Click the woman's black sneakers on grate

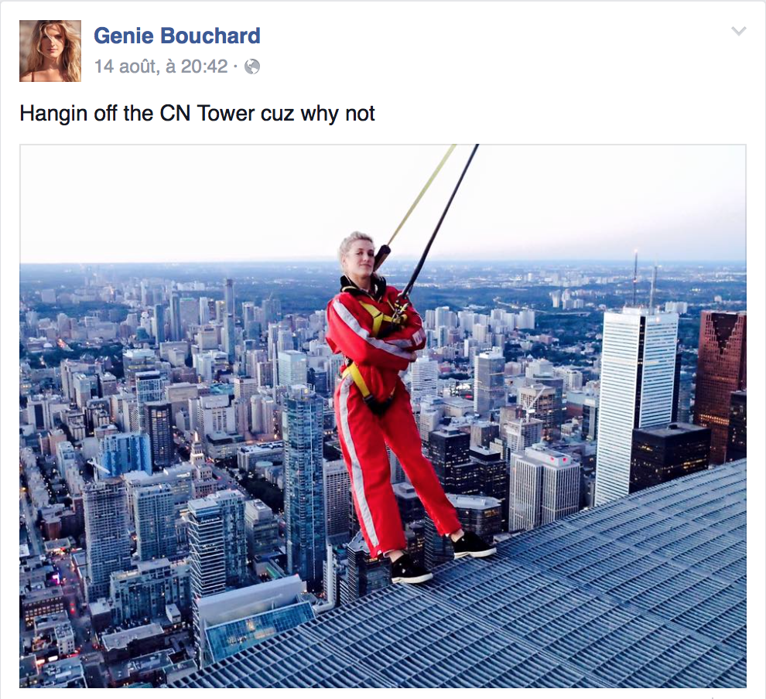(442, 558)
